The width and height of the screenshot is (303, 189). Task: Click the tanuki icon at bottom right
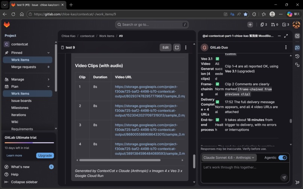(297, 182)
